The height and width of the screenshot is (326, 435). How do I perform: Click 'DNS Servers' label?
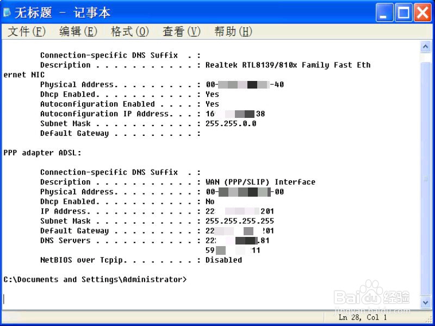coord(65,241)
